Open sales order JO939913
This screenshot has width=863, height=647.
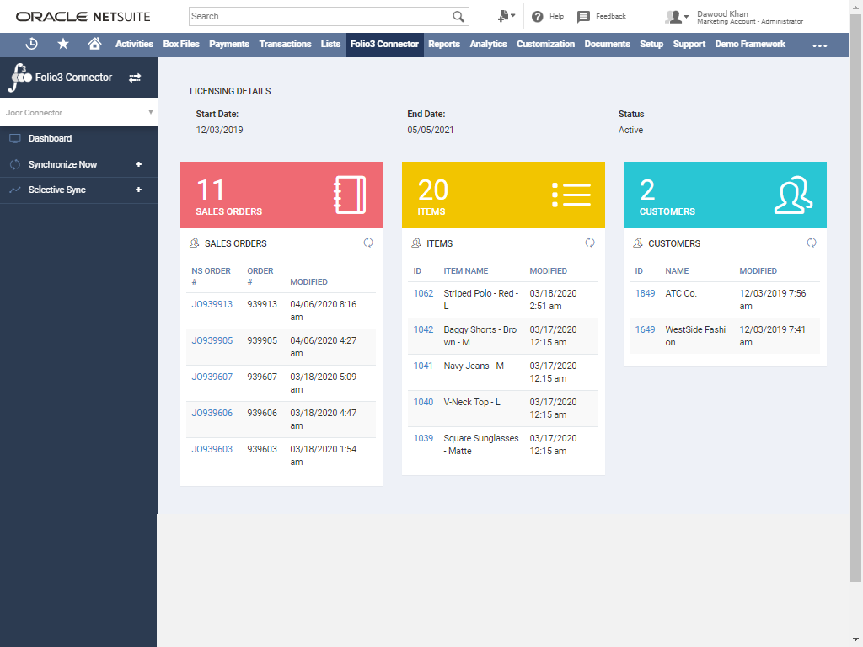(212, 304)
